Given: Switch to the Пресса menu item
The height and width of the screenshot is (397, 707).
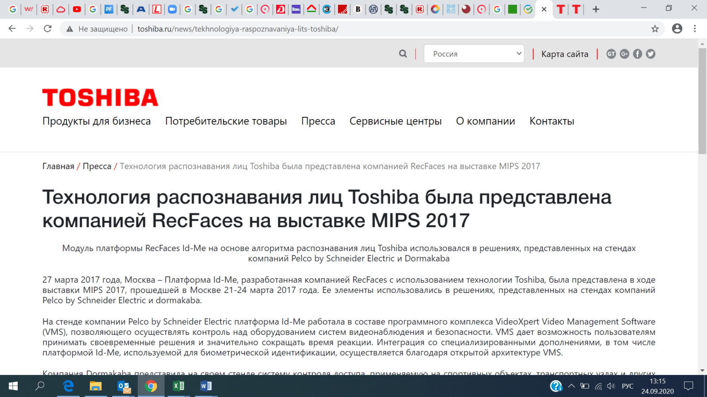Looking at the screenshot, I should click(318, 121).
